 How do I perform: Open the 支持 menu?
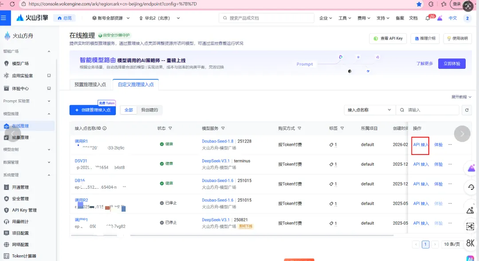coord(383,18)
